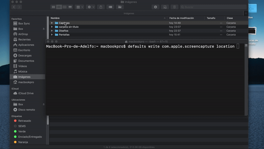This screenshot has height=149, width=264.
Task: Open the gear action menu
Action: coord(90,7)
